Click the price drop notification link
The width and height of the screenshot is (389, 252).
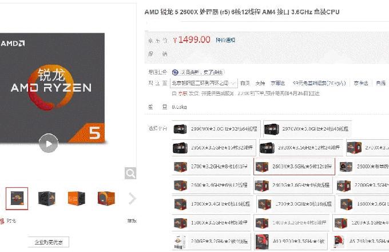point(225,40)
